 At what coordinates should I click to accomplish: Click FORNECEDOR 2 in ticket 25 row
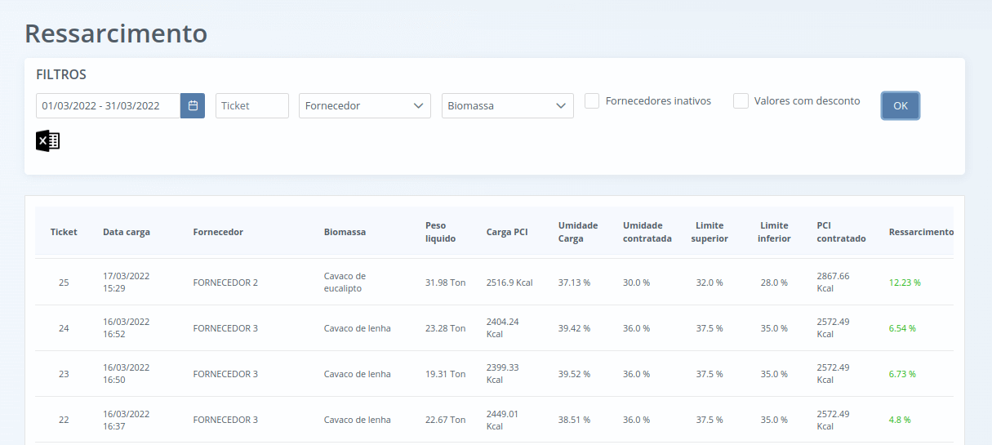pyautogui.click(x=225, y=283)
